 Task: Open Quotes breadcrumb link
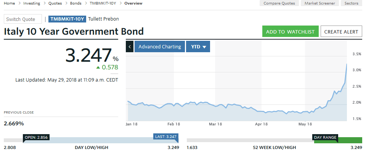tap(55, 3)
